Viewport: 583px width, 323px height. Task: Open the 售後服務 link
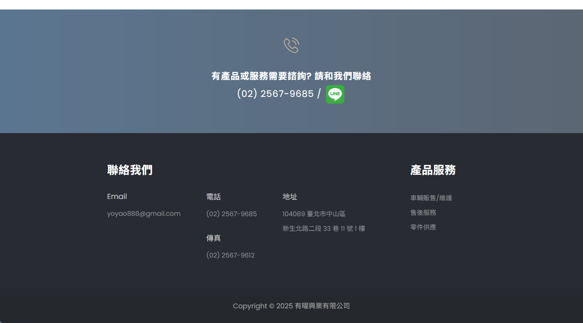[423, 213]
